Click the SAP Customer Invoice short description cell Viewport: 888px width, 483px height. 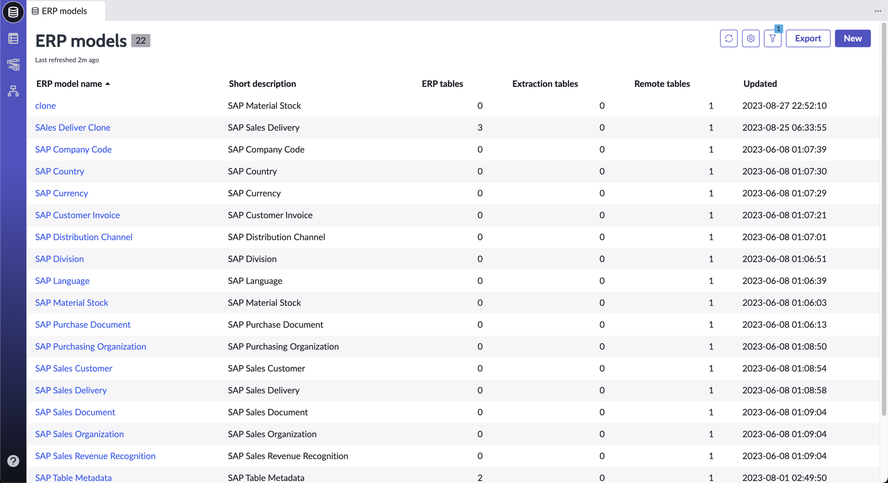click(x=270, y=215)
